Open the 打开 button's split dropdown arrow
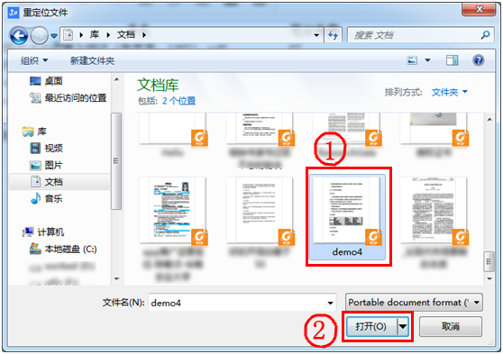The height and width of the screenshot is (354, 503). tap(403, 326)
